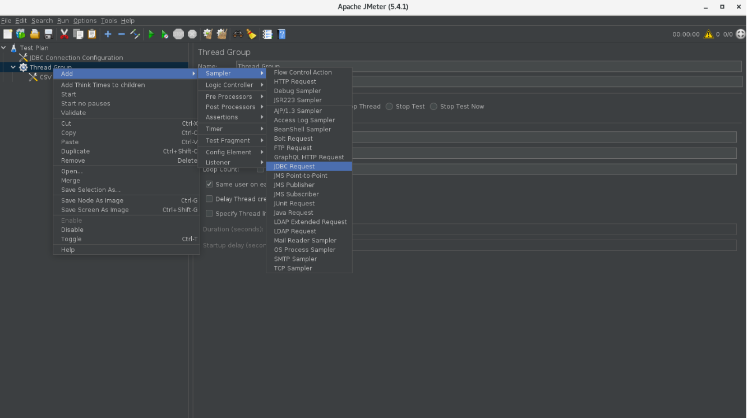This screenshot has height=418, width=748.
Task: Choose JDBC Request from sampler list
Action: (309, 166)
